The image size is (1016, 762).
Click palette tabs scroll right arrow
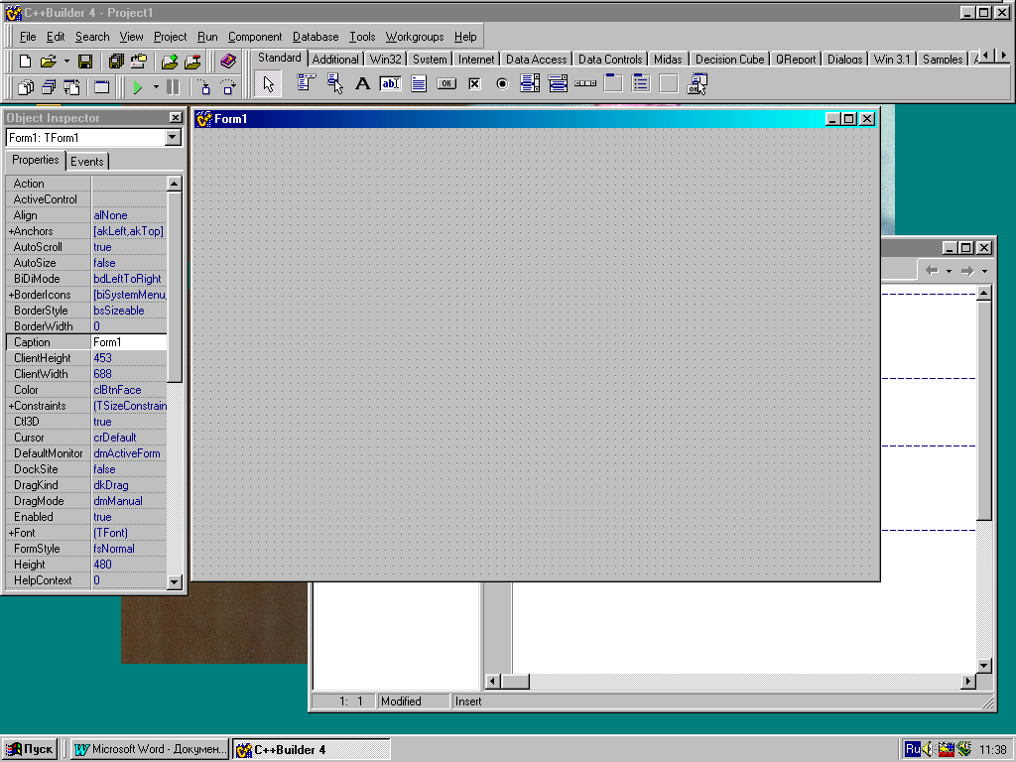(1004, 57)
